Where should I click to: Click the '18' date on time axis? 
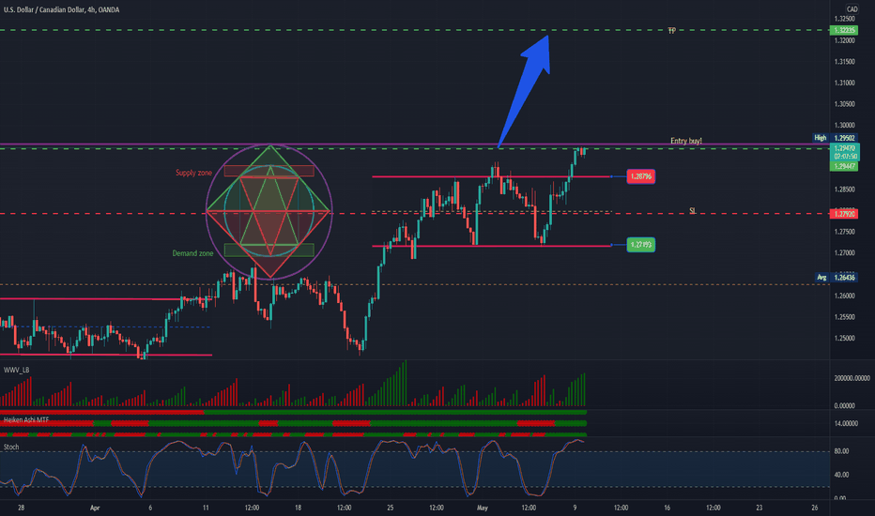pos(298,508)
